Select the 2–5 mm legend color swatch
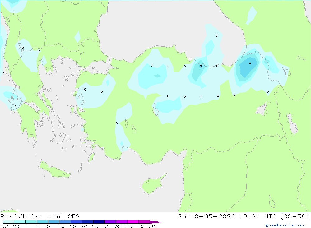This screenshot has width=311, height=228. (42, 222)
